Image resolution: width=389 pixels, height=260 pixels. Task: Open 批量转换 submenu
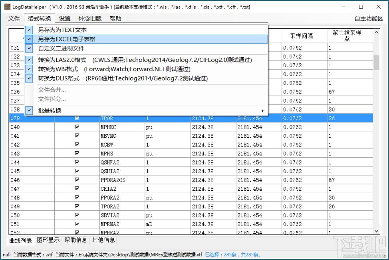(x=146, y=110)
